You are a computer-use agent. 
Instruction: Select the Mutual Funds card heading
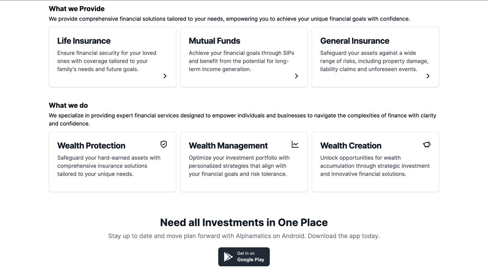pyautogui.click(x=214, y=41)
